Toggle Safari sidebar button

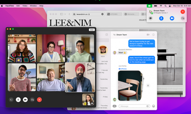click(62, 14)
